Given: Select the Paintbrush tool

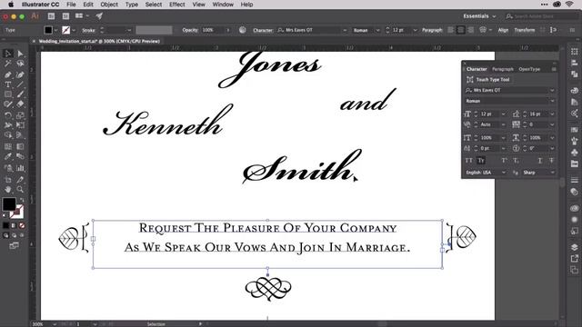Looking at the screenshot, I should point(20,94).
